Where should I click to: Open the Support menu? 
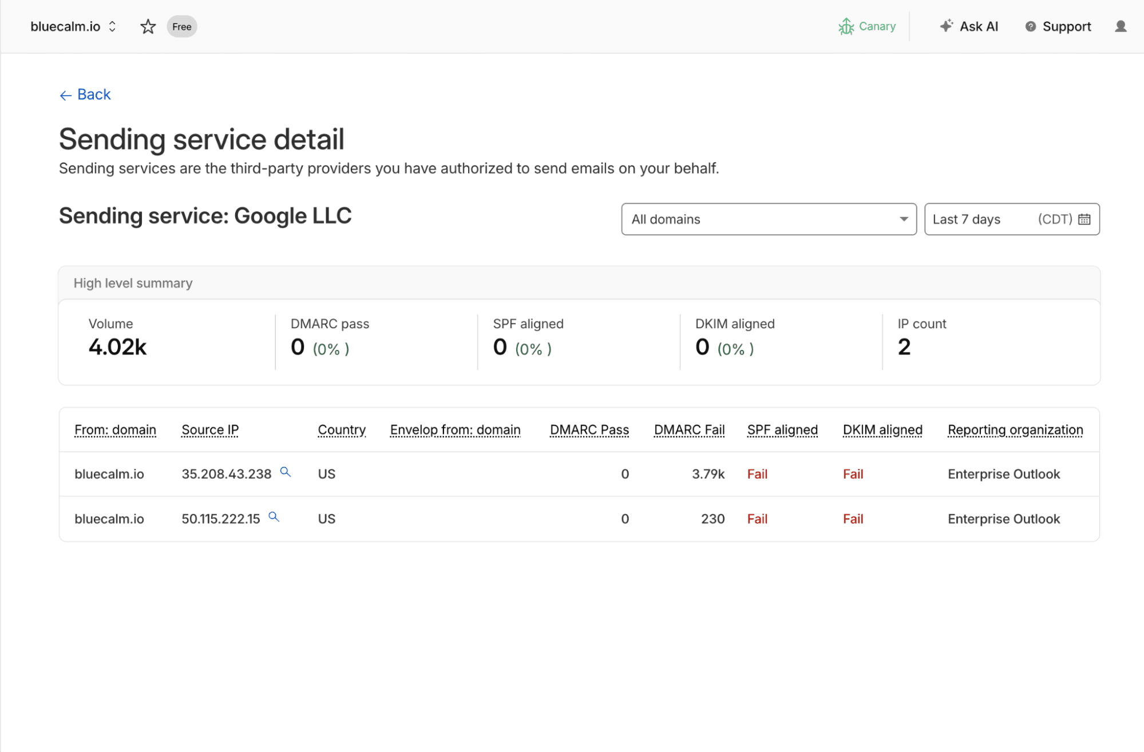pyautogui.click(x=1058, y=26)
